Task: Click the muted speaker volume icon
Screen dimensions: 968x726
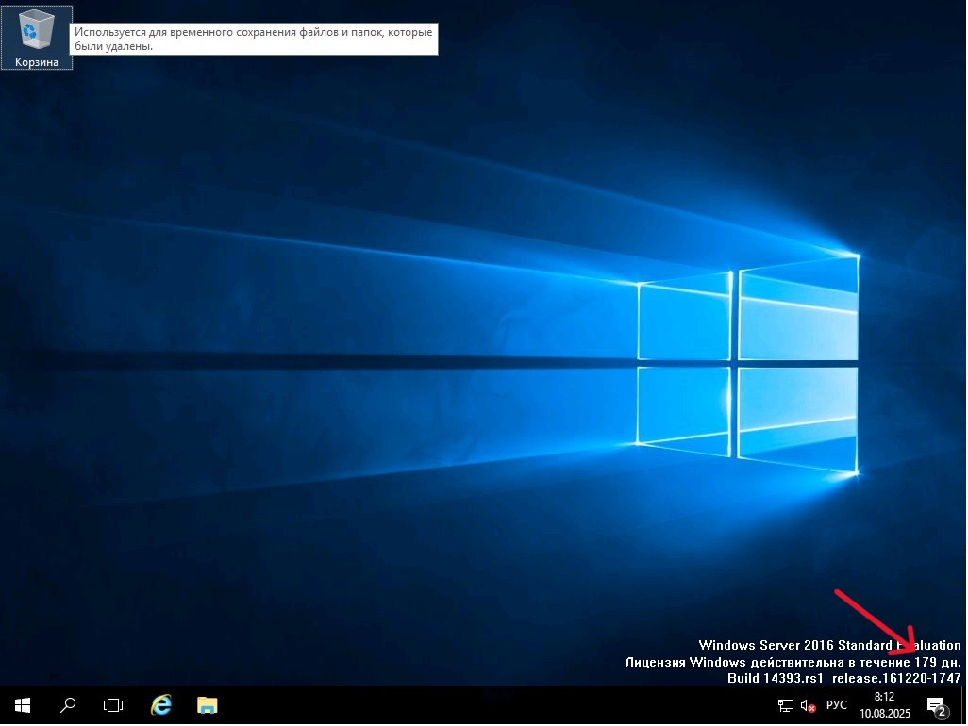Action: point(808,705)
